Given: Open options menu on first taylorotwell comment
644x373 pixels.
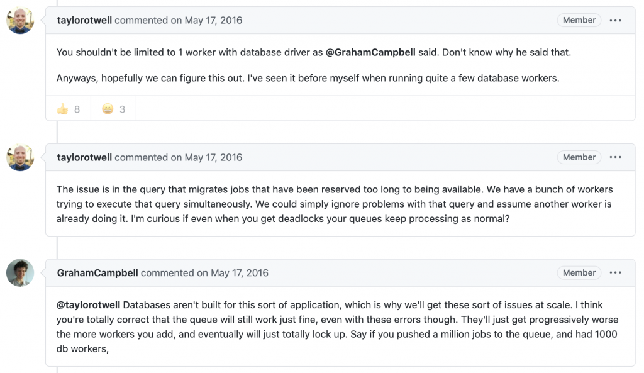Looking at the screenshot, I should point(616,20).
